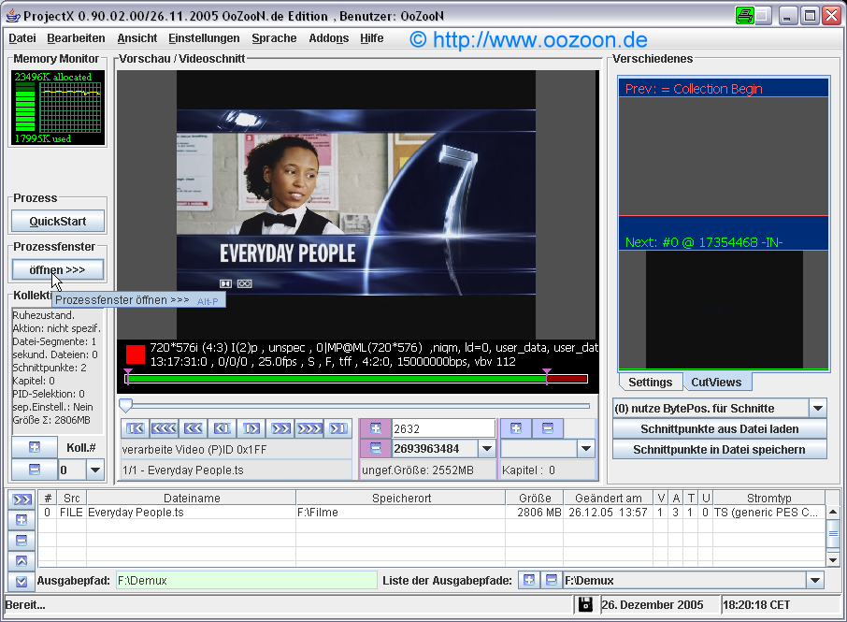
Task: Click 'Schnittpunkte in Datei speichern'
Action: [x=720, y=450]
